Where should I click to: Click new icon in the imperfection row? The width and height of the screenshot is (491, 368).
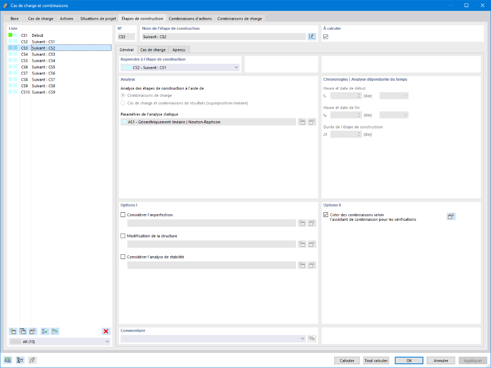tap(302, 223)
